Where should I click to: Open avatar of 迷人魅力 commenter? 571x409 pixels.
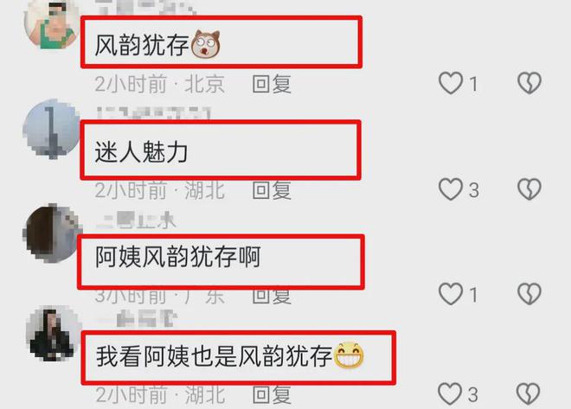click(51, 129)
